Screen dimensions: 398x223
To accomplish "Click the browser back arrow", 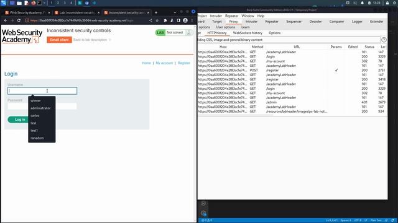I will [6, 20].
